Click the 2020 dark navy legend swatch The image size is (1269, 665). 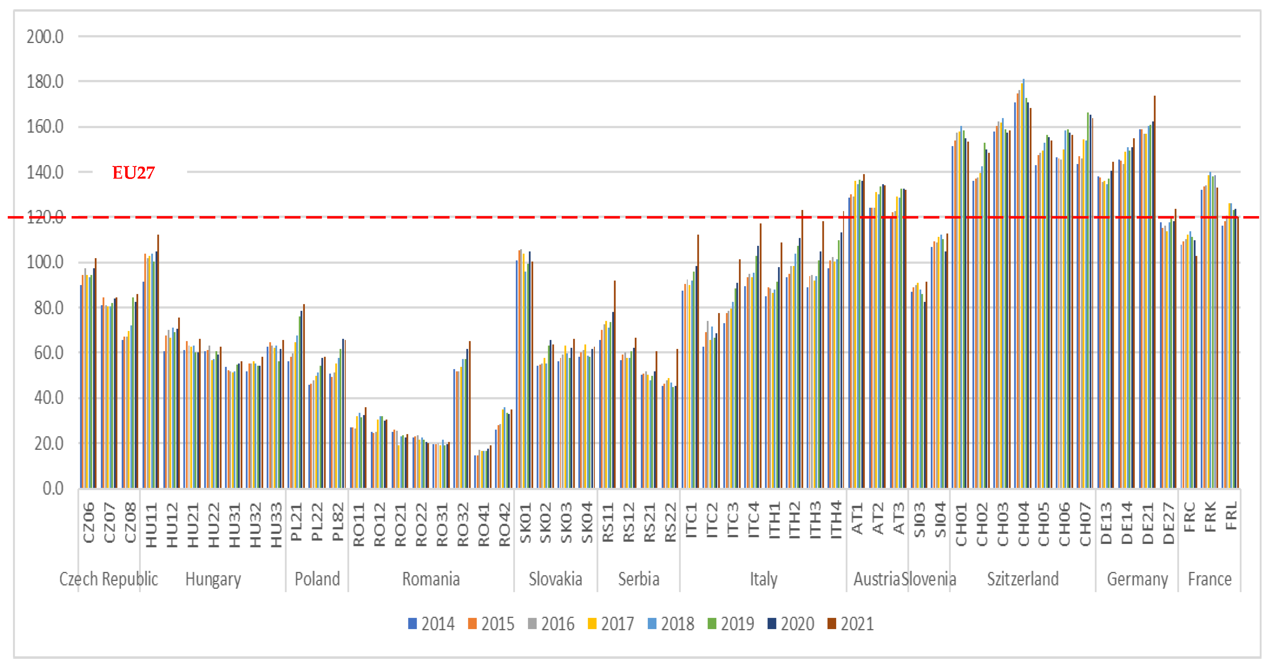[x=771, y=624]
